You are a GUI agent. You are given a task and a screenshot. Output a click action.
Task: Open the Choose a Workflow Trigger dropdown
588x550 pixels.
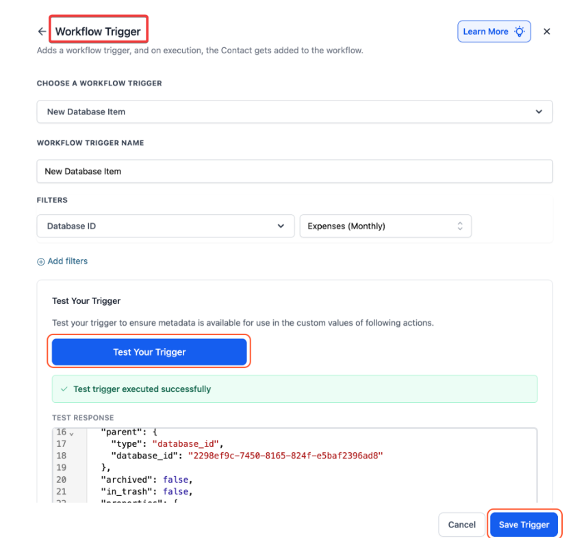click(x=294, y=112)
